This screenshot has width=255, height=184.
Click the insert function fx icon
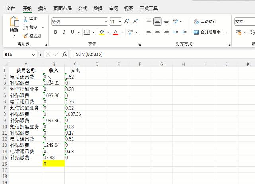[65, 54]
